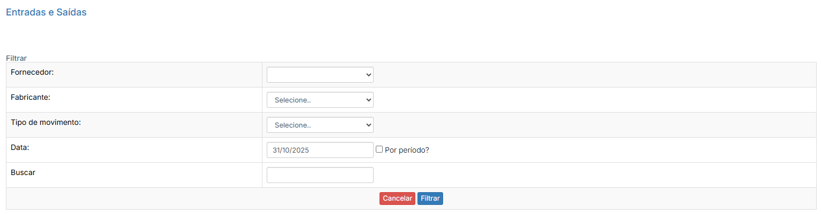Open the Tipo de movimento dropdown
821x214 pixels.
pos(320,125)
